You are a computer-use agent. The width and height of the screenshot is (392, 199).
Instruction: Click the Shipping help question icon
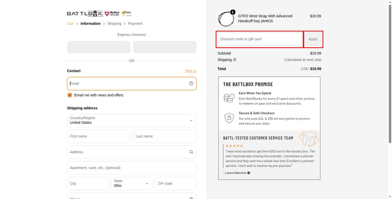(234, 60)
